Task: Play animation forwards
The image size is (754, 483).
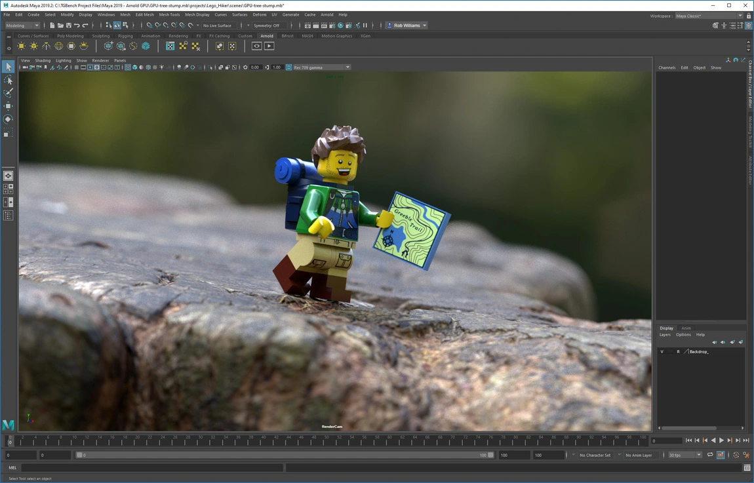Action: [x=721, y=440]
